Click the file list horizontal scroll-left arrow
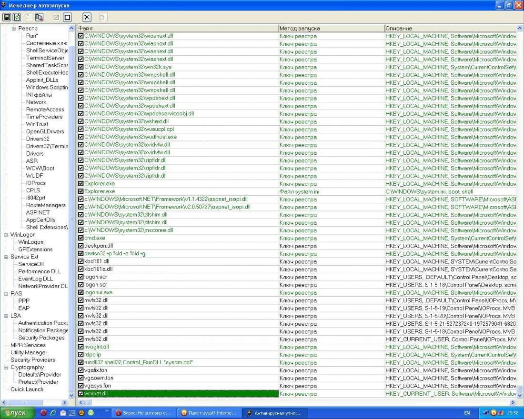Viewport: 524px width, 419px height. (x=81, y=403)
